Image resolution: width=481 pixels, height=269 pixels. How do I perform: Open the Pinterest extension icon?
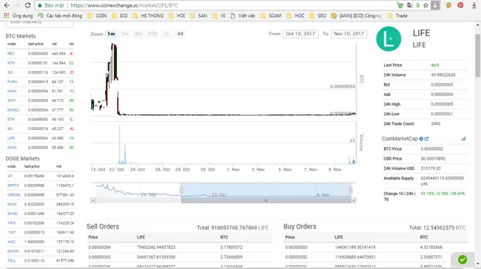460,5
